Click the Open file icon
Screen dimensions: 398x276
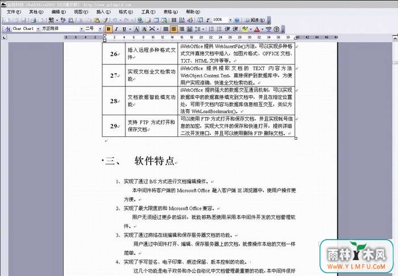click(16, 20)
